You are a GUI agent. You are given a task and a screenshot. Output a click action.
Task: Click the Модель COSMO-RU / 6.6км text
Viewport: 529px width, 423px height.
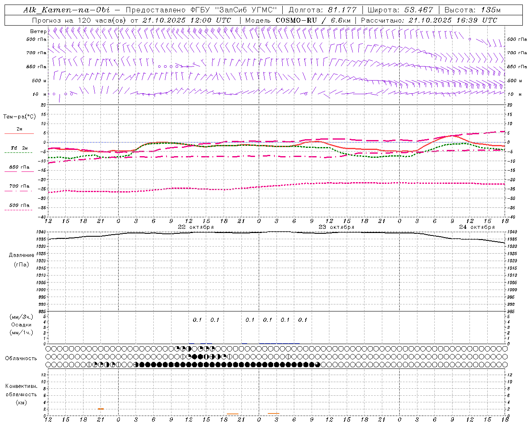[x=298, y=20]
